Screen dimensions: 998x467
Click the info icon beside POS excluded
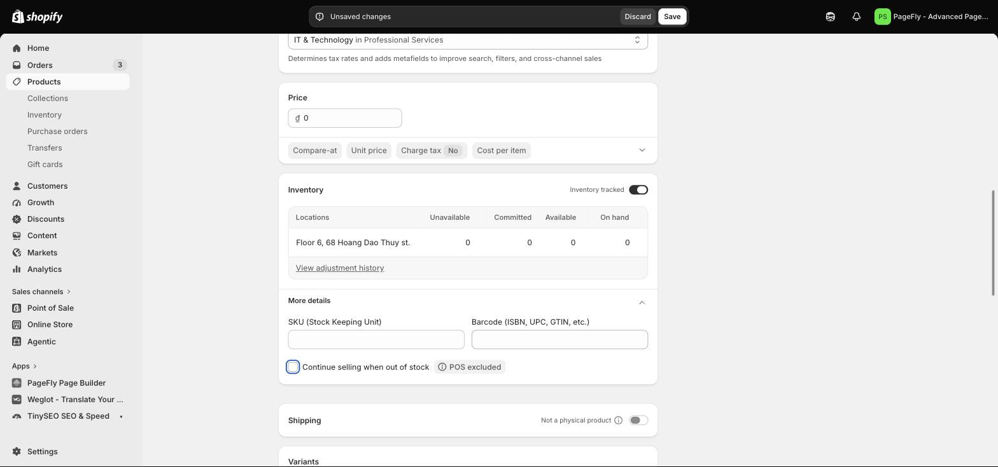pos(442,367)
